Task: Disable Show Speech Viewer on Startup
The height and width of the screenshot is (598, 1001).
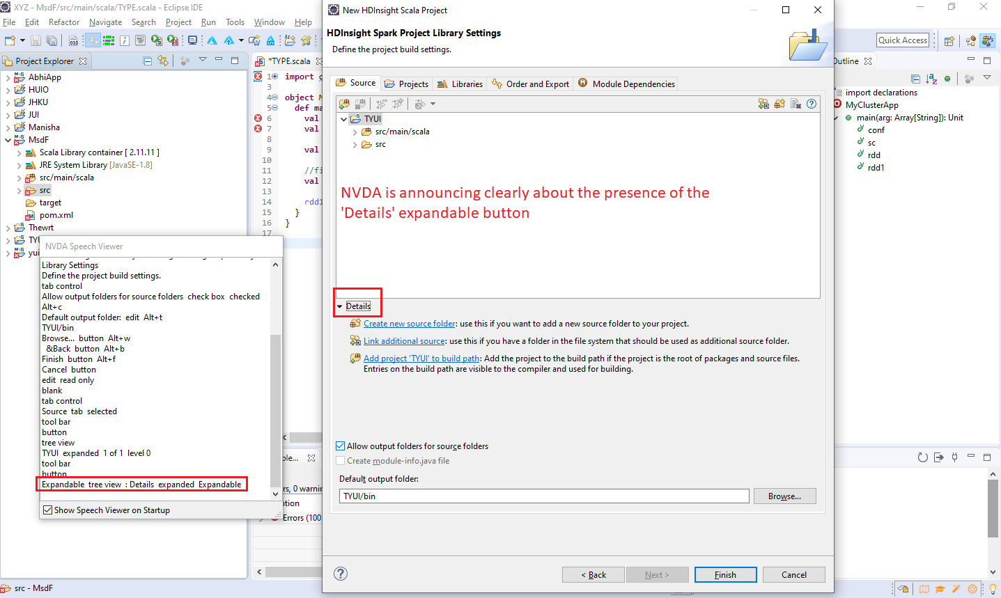Action: (x=47, y=510)
